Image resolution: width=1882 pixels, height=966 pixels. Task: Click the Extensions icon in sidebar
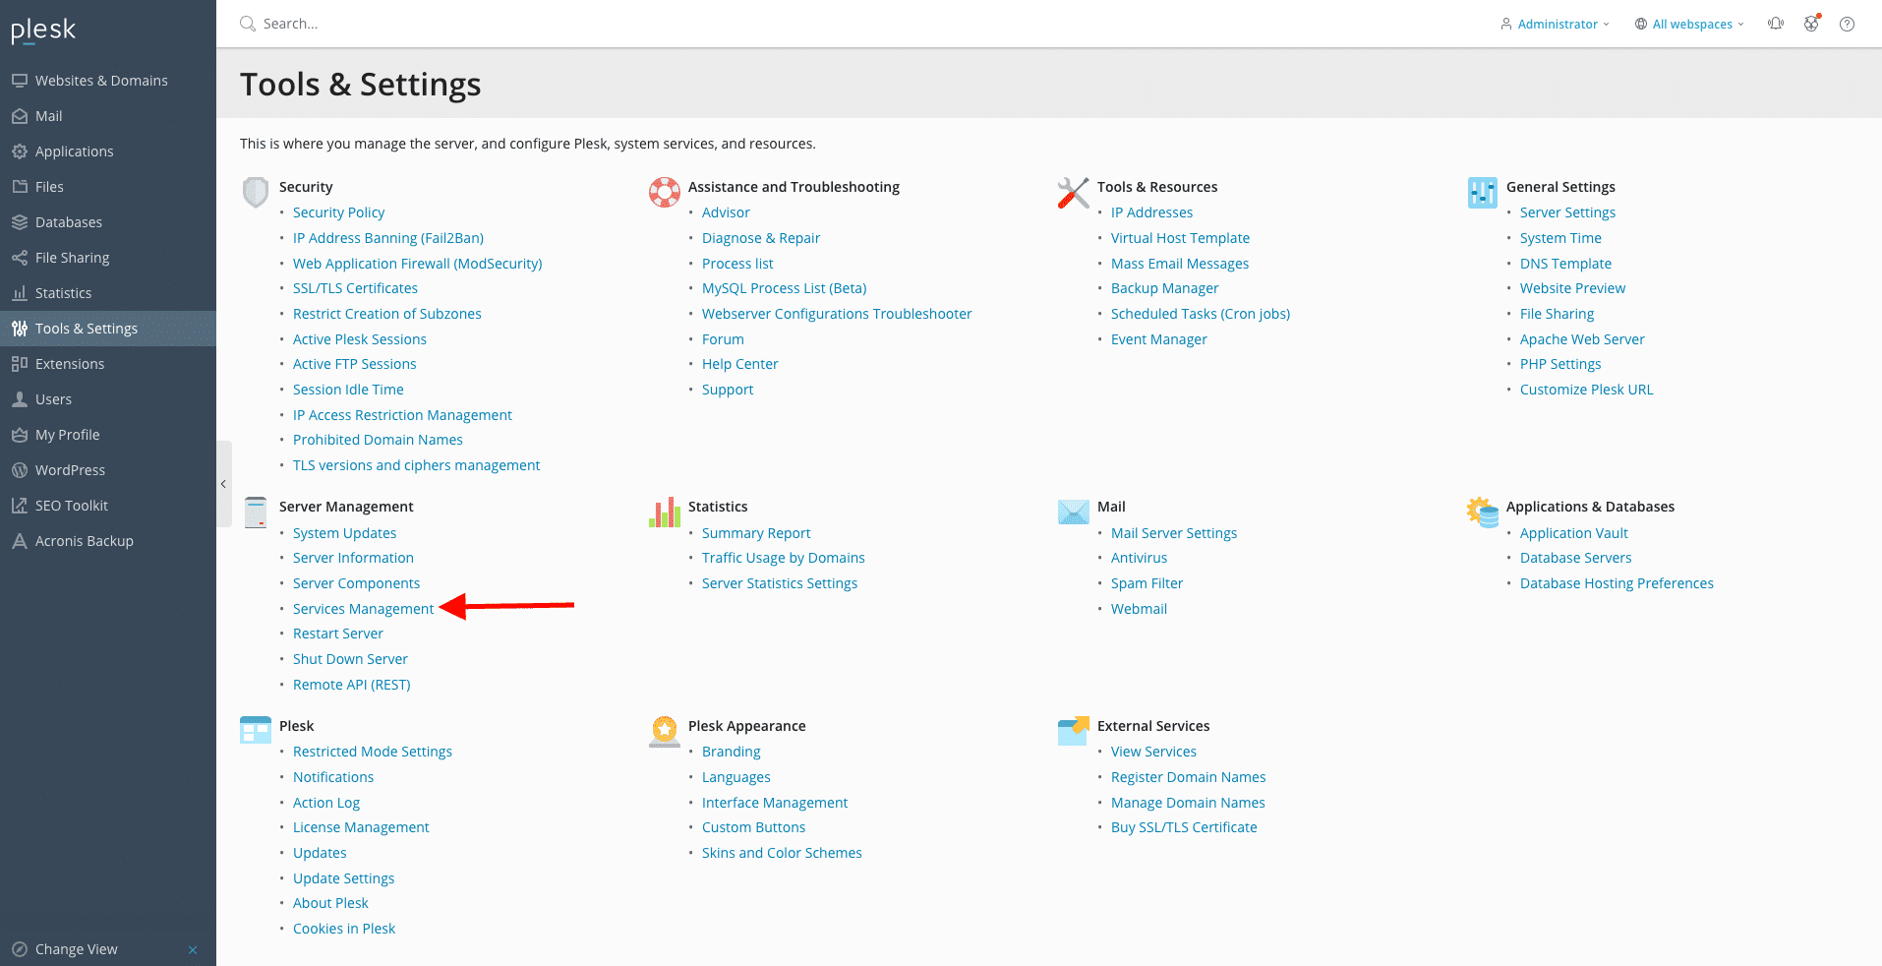[20, 364]
